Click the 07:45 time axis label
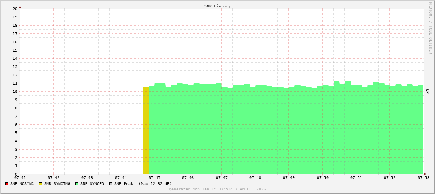 [x=154, y=178]
